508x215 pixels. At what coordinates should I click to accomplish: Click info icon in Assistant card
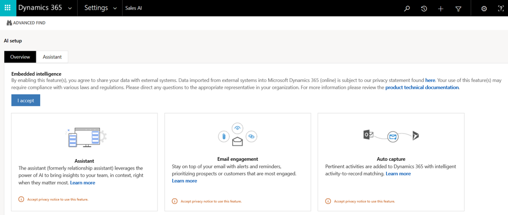pos(21,199)
